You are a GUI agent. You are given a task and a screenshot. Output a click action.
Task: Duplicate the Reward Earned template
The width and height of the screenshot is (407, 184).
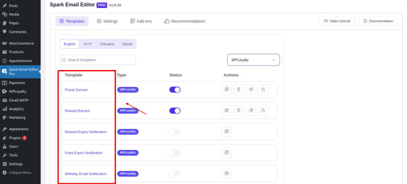click(251, 111)
